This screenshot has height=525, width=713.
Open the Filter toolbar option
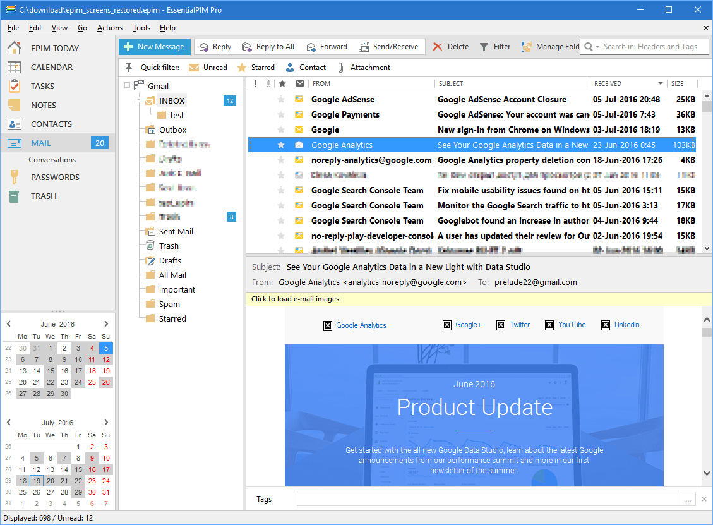coord(495,47)
